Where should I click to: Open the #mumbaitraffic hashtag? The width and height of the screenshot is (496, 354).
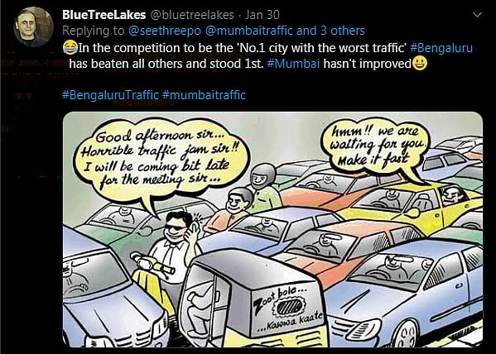[204, 95]
